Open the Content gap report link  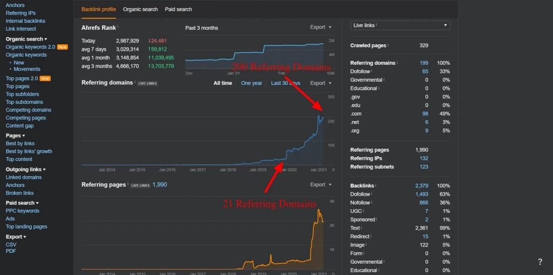tap(20, 126)
